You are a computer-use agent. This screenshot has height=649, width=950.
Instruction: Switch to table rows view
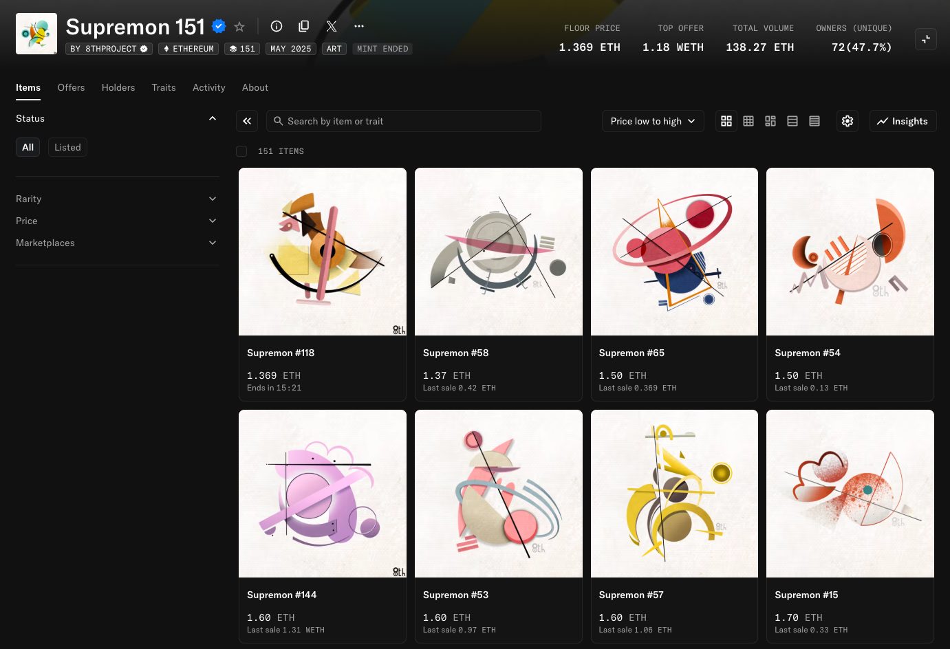click(814, 121)
